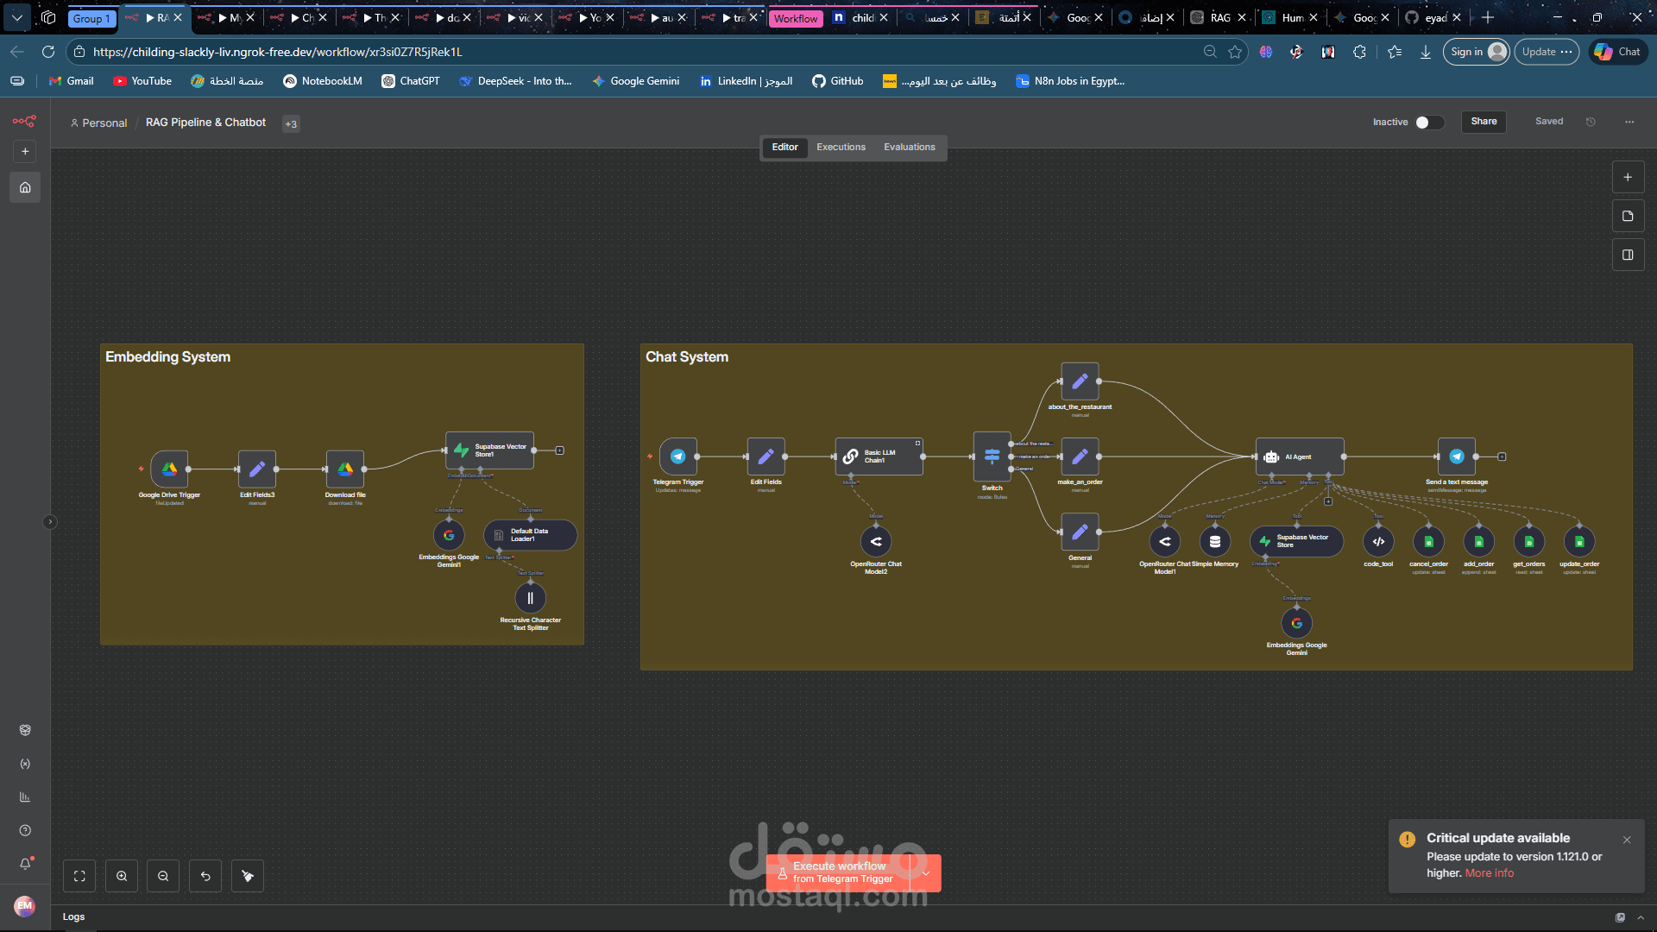The width and height of the screenshot is (1657, 932).
Task: Dismiss the critical update notification
Action: (1627, 840)
